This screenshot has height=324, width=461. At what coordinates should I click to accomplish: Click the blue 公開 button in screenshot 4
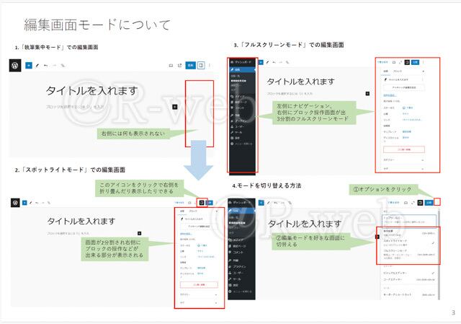click(x=429, y=203)
